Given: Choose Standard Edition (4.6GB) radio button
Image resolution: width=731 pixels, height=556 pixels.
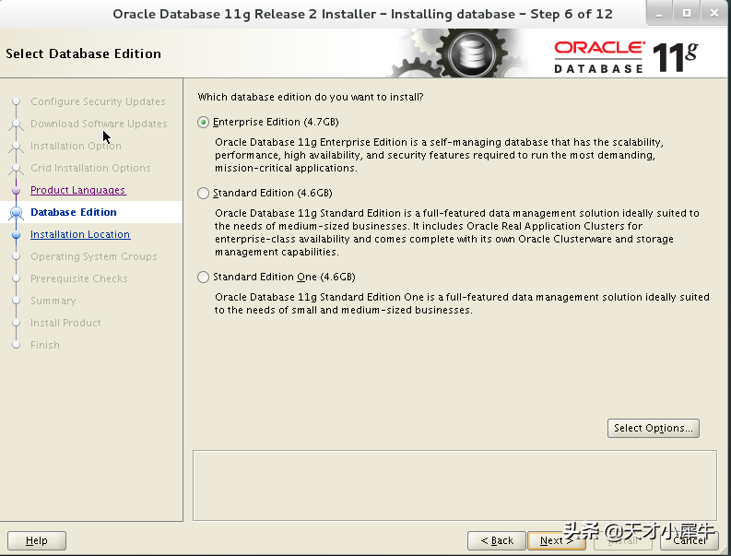Looking at the screenshot, I should pos(204,193).
